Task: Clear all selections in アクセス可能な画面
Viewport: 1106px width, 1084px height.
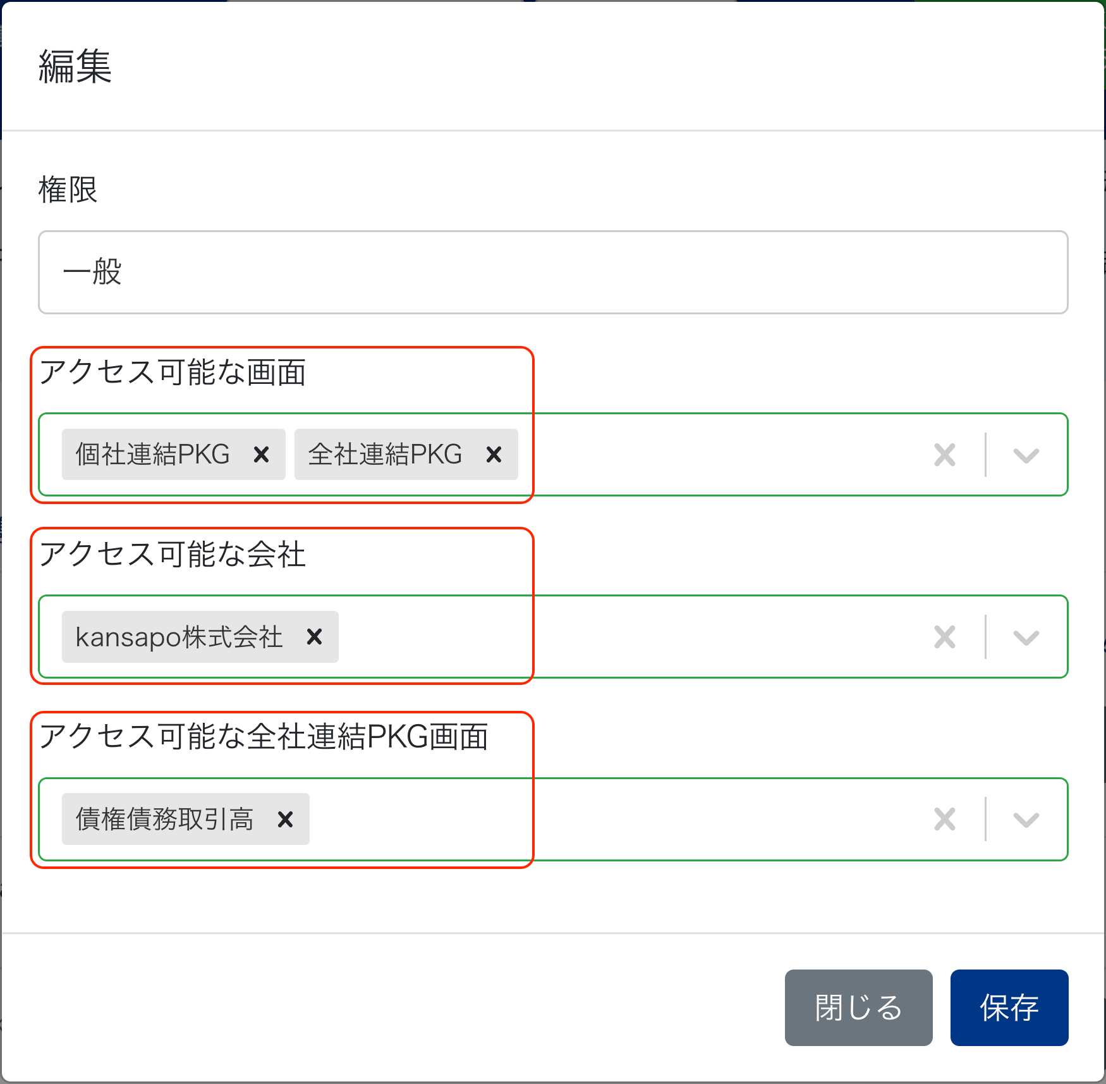Action: tap(944, 455)
